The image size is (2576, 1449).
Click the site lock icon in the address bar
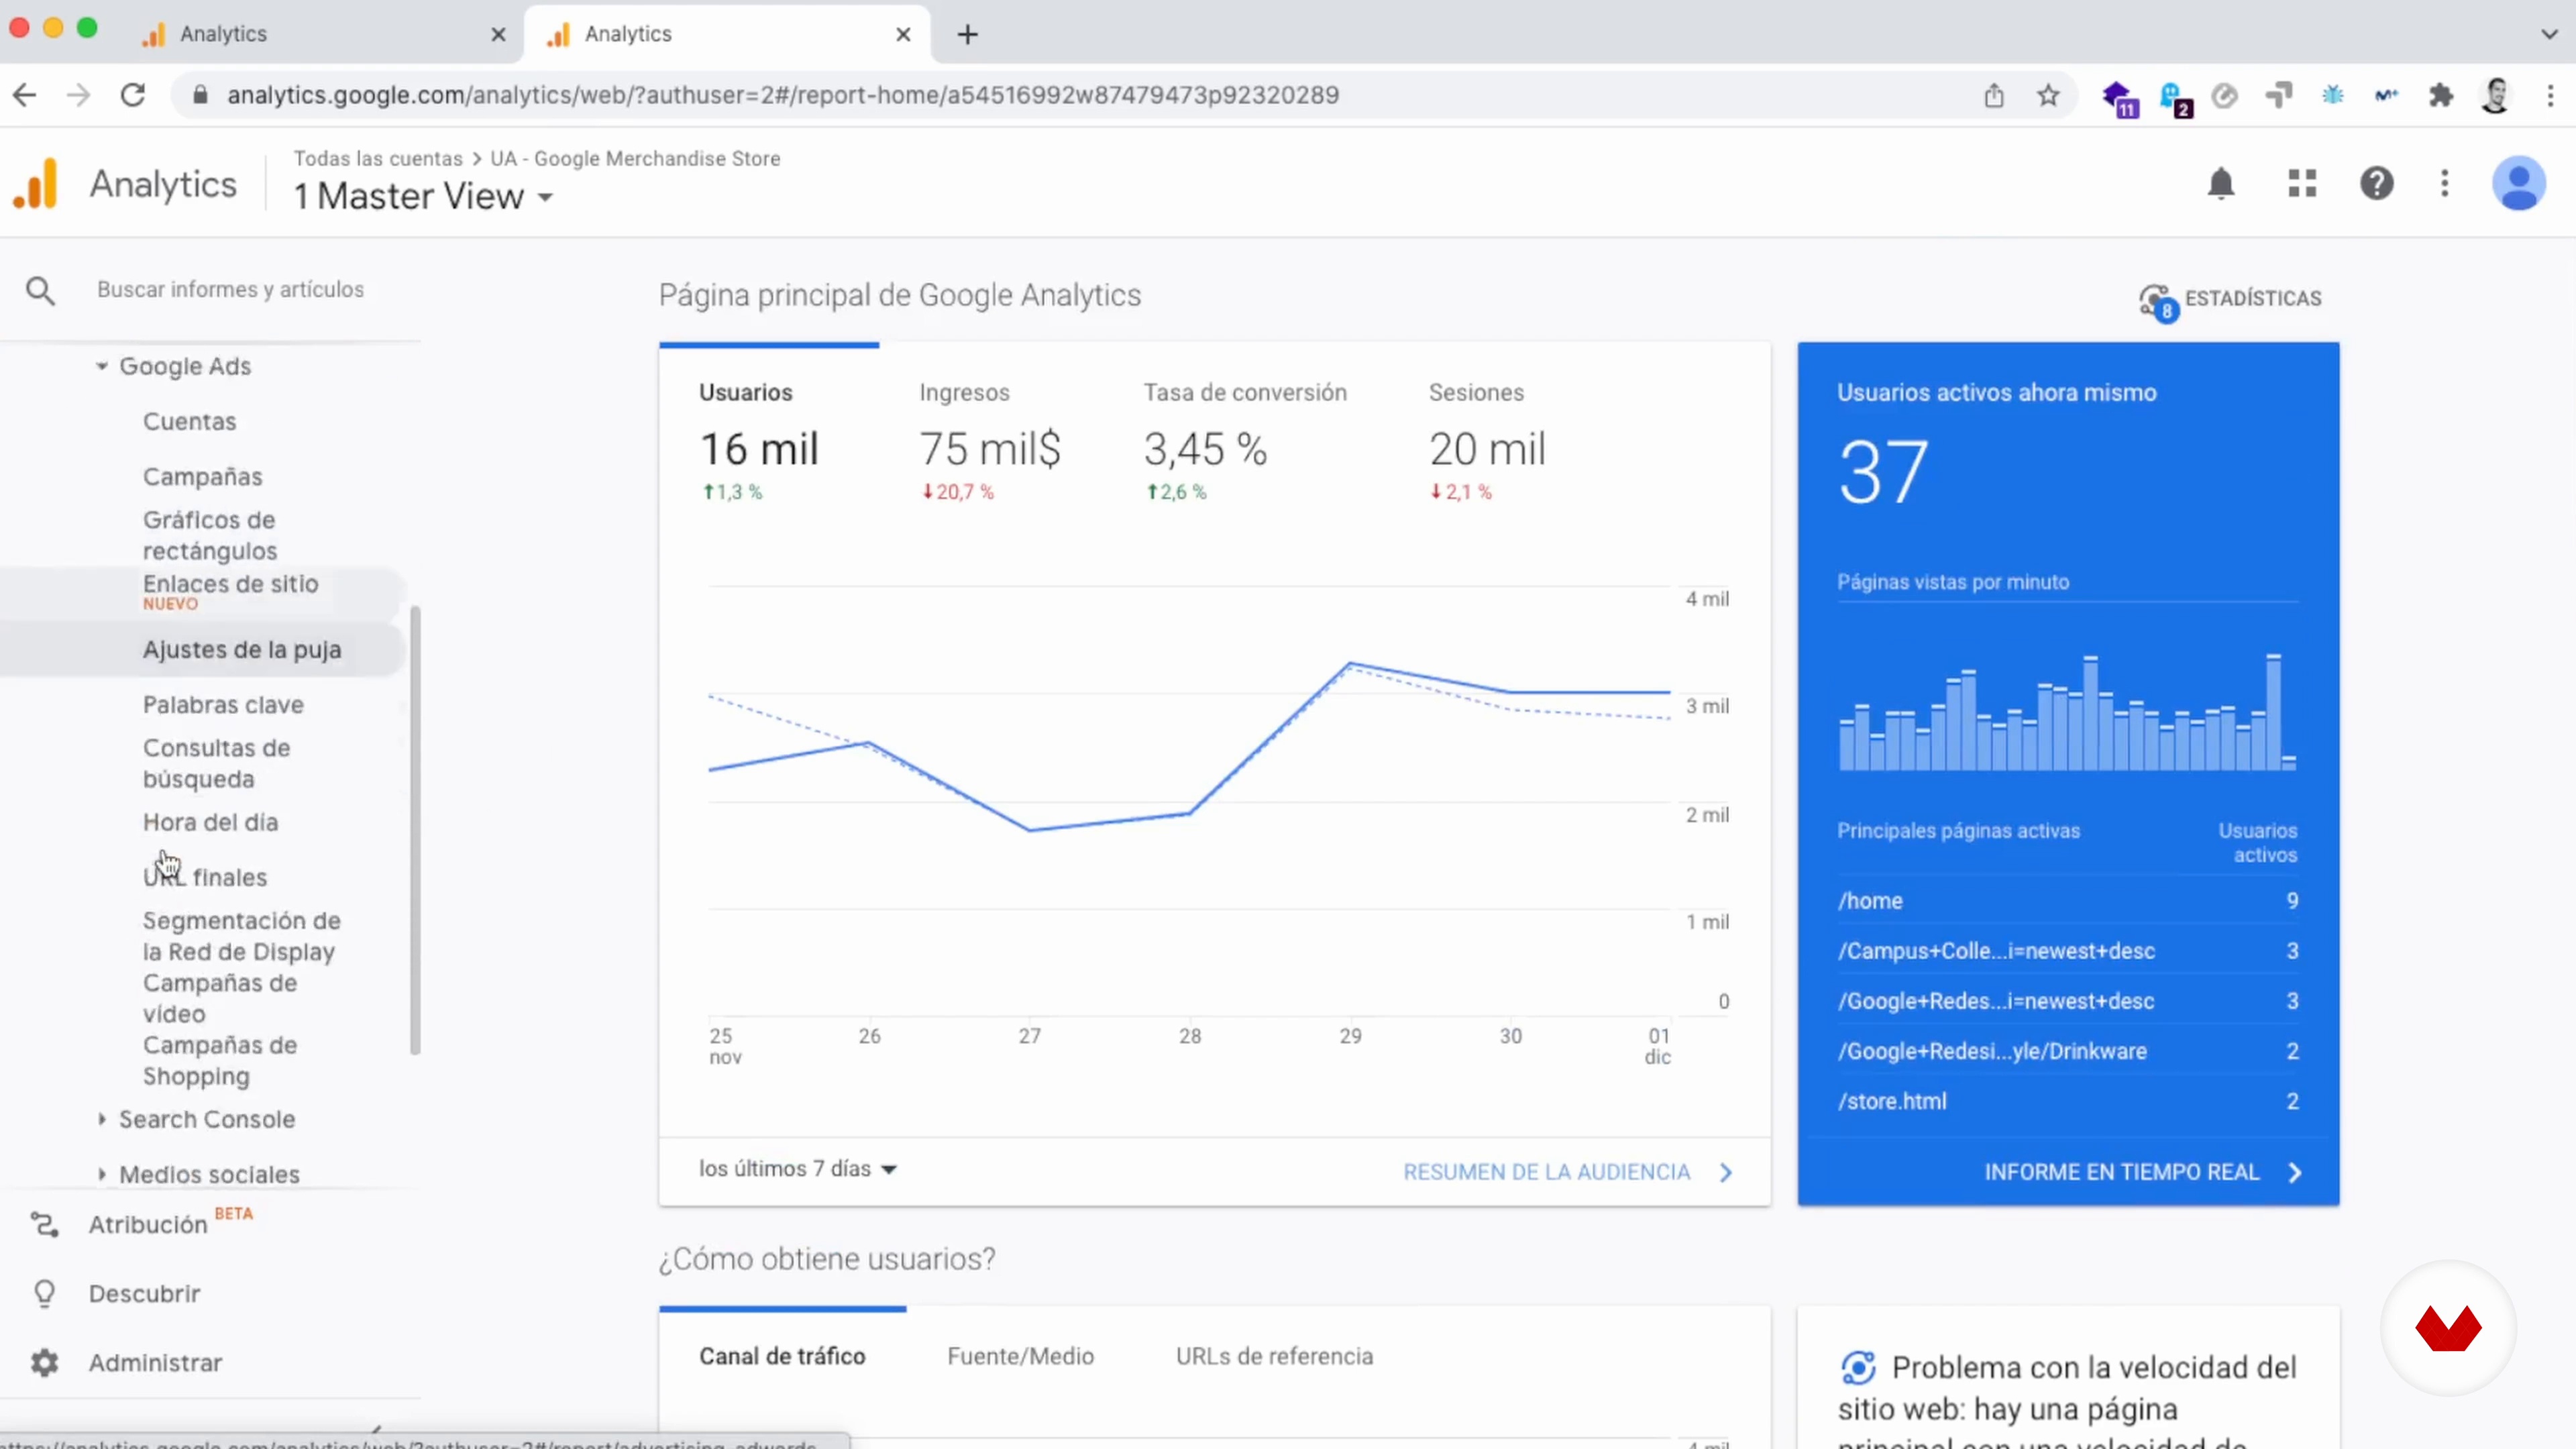pos(200,95)
